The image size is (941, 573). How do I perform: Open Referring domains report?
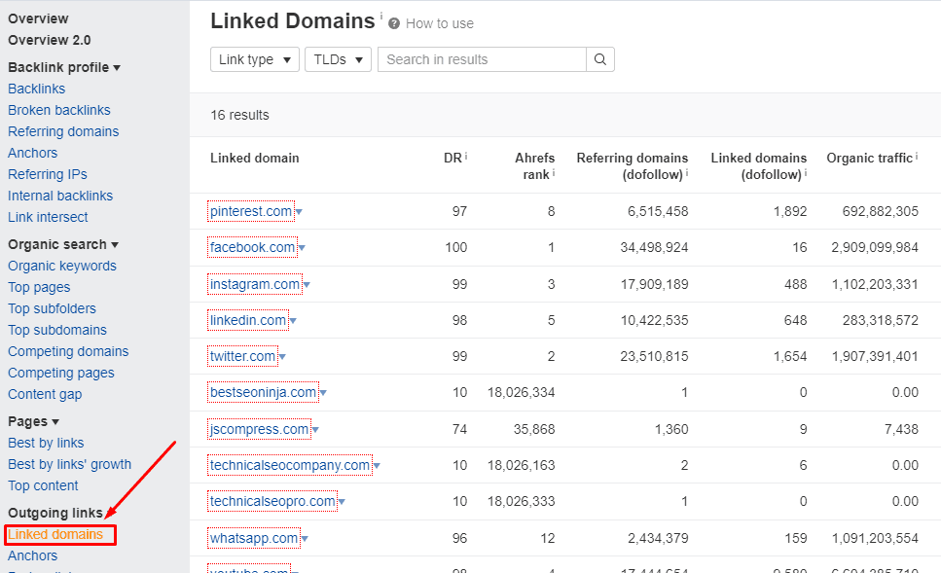click(63, 131)
